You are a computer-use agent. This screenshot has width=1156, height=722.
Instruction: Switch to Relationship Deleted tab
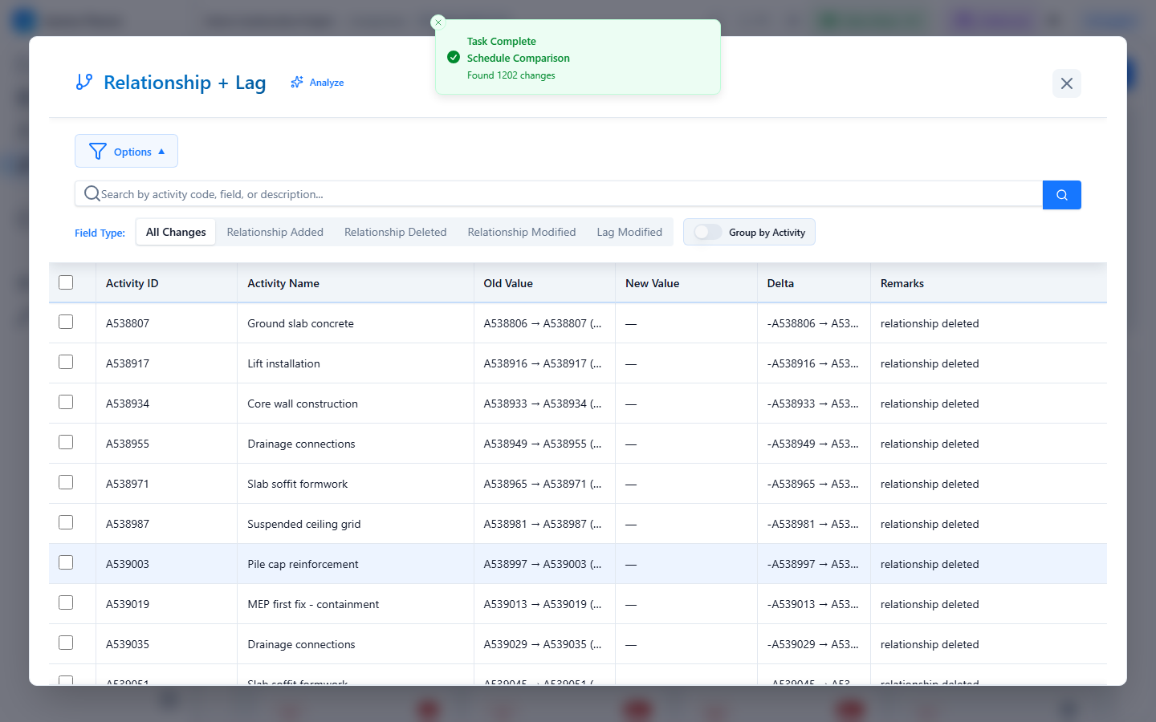click(x=395, y=232)
